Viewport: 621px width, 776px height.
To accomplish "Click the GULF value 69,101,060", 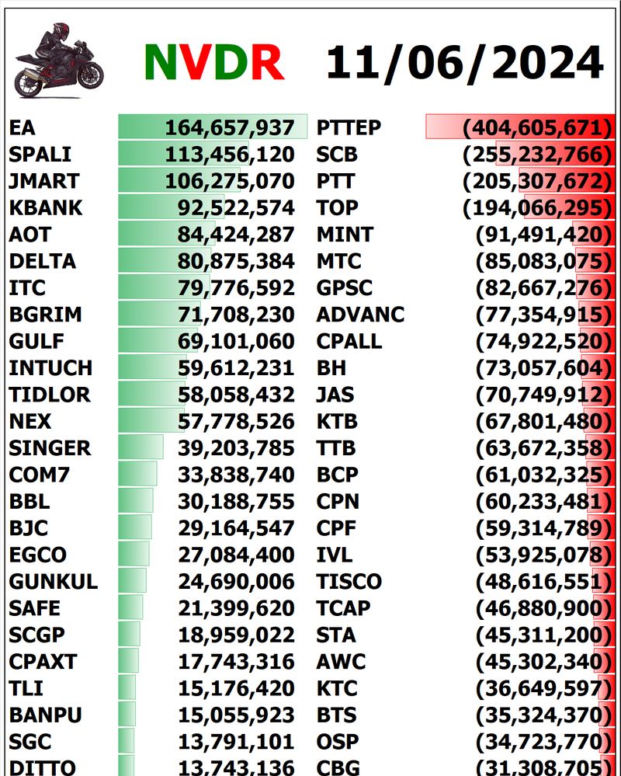I will (x=236, y=341).
